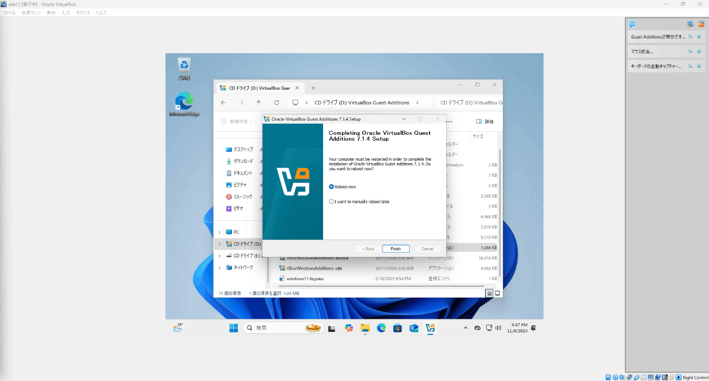Open ミュージック in Explorer sidebar
Viewport: 709px width, 381px height.
(239, 197)
